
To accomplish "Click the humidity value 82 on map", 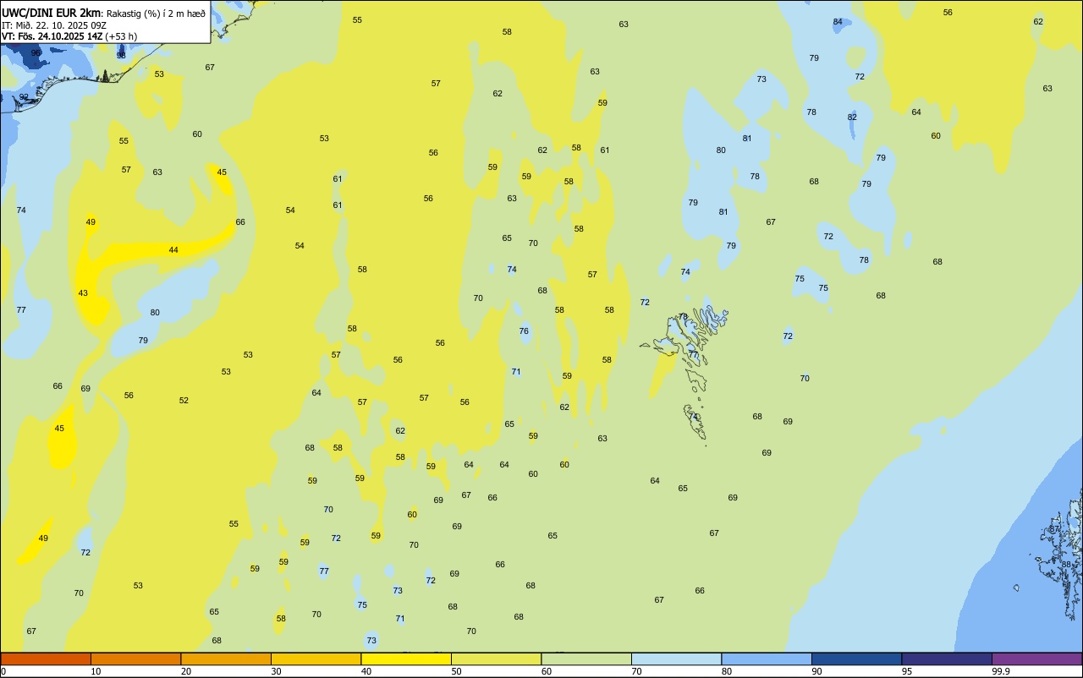I will pyautogui.click(x=852, y=118).
